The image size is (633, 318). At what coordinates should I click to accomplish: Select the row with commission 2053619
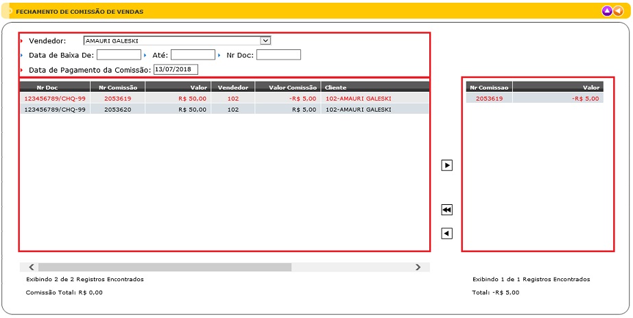point(117,99)
